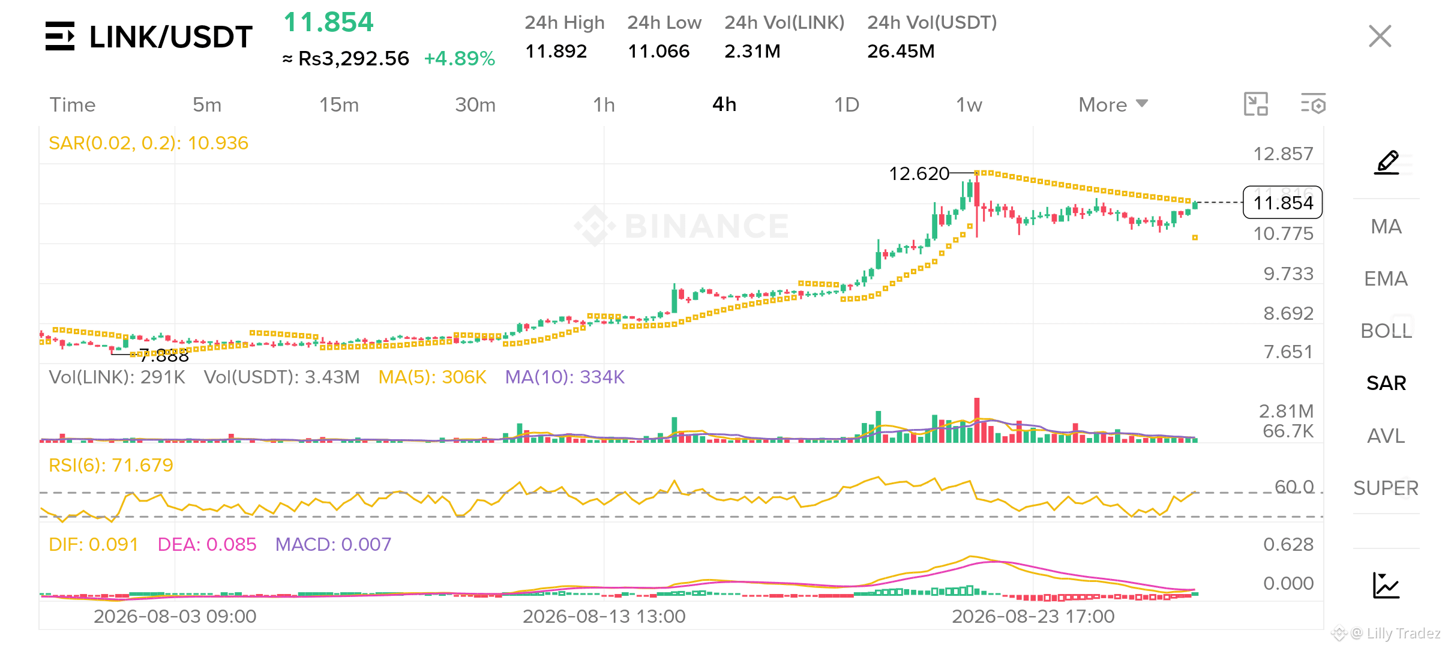Click the 7.888 low price marker

pos(164,356)
